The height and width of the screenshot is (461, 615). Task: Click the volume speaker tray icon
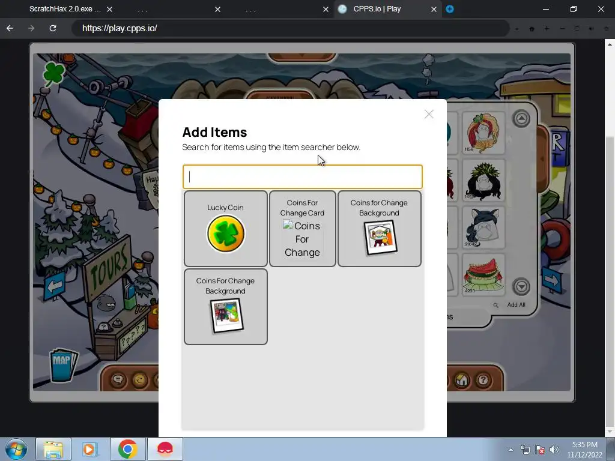554,450
